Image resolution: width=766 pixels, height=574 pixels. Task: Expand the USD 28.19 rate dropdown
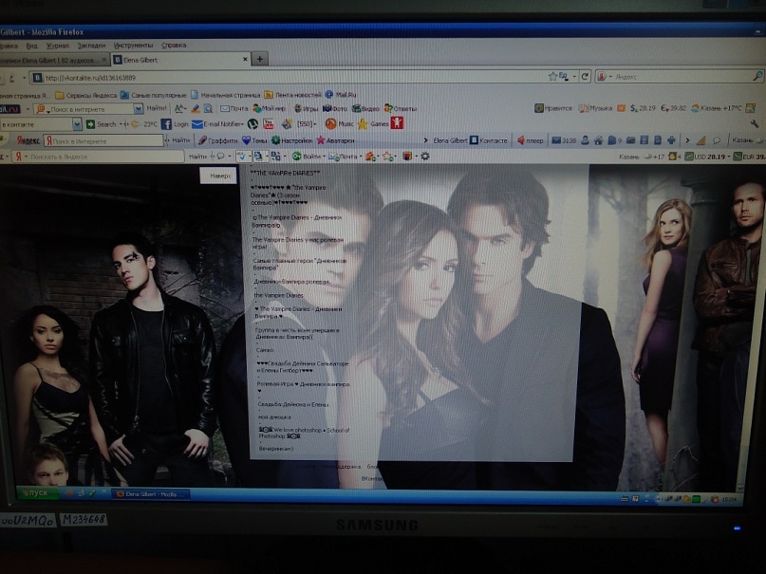pos(730,157)
